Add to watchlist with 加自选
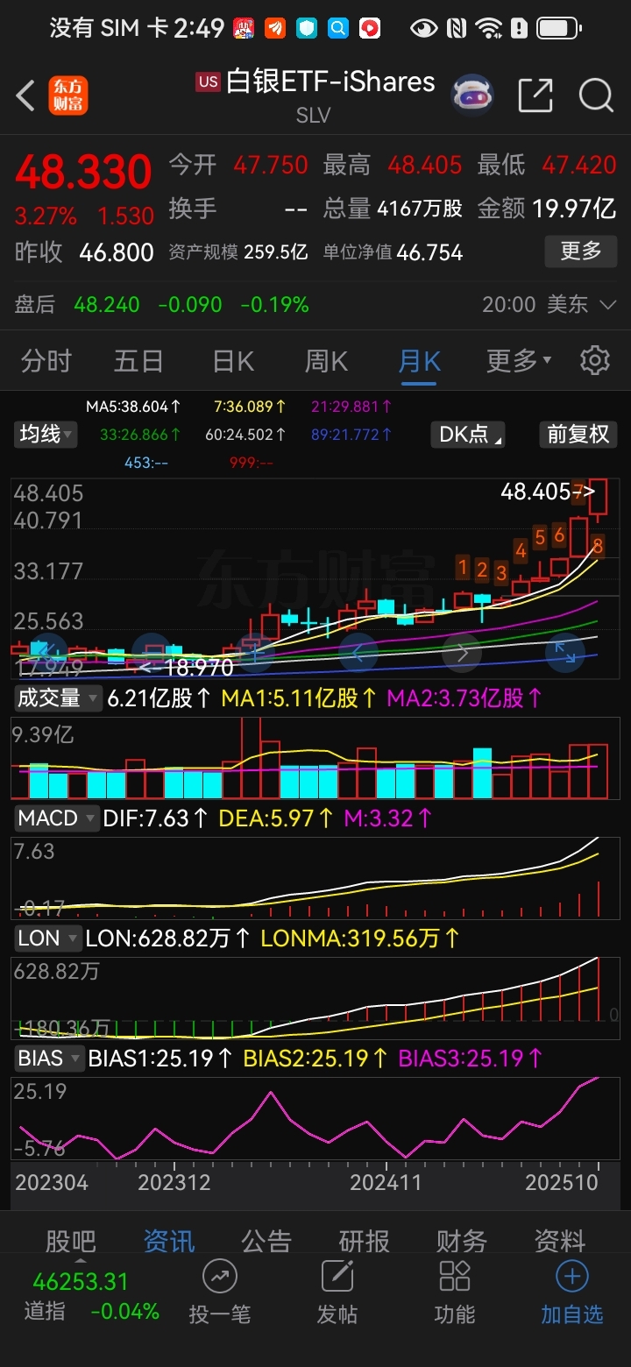Image resolution: width=631 pixels, height=1367 pixels. click(x=572, y=1293)
